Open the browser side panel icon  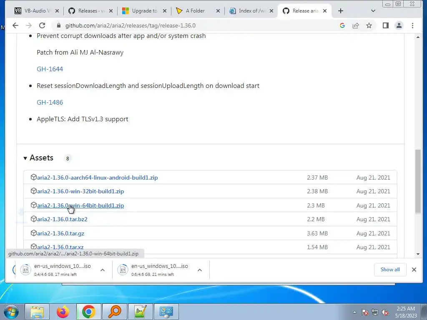coord(386,25)
